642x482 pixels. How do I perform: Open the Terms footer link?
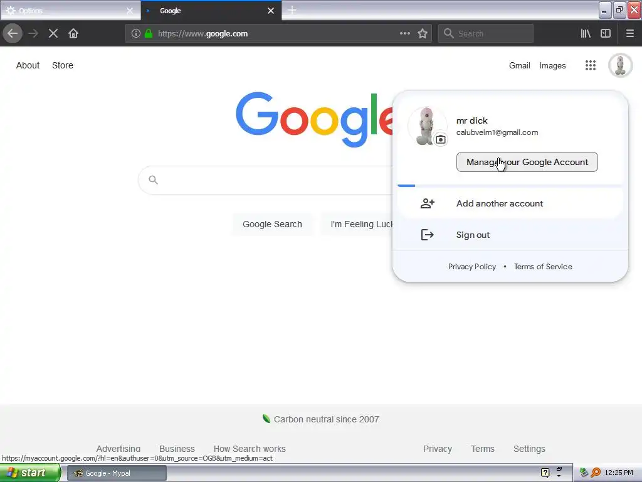pos(482,449)
